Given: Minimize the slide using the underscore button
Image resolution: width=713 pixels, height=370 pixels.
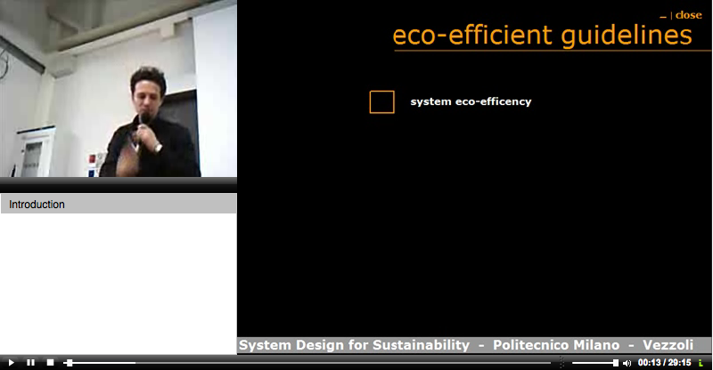Looking at the screenshot, I should click(x=663, y=16).
